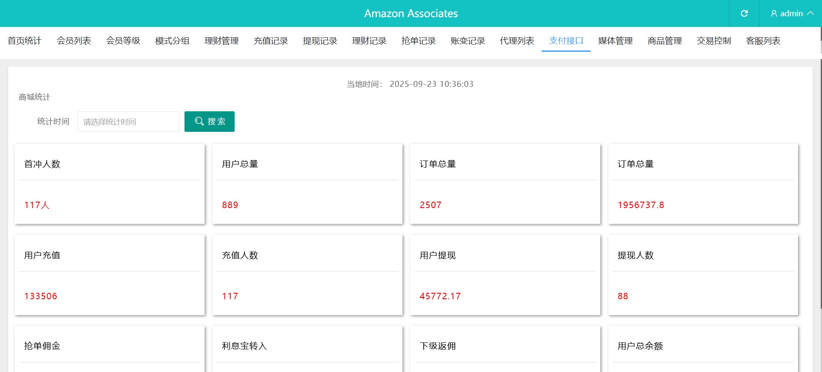Open the 商品管理 tab

pos(664,41)
